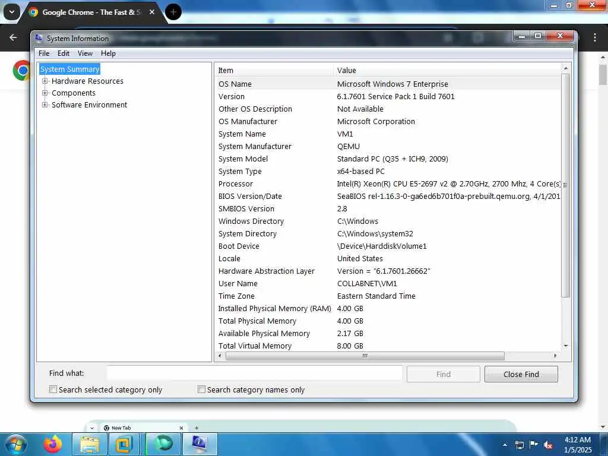Click details vertical scrollbar down arrow
608x456 pixels.
click(x=566, y=346)
